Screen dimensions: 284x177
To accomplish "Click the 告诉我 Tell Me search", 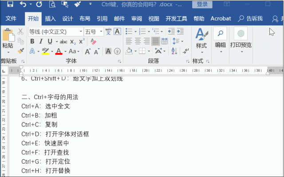I will pos(250,19).
